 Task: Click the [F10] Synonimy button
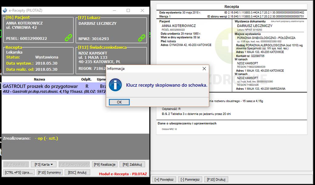50,172
